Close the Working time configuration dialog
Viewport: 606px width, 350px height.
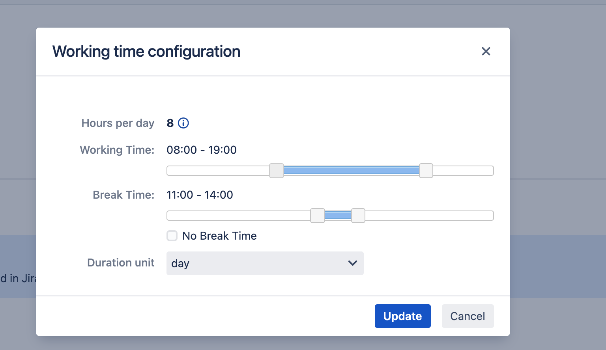(486, 51)
